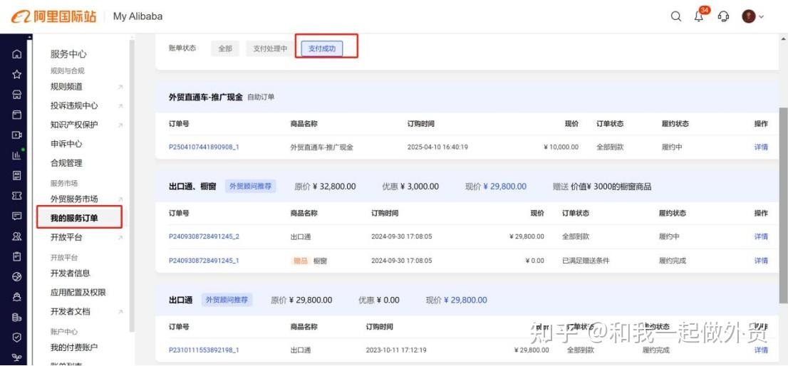Click the people customers icon in sidebar
This screenshot has height=366, width=788.
pyautogui.click(x=16, y=236)
